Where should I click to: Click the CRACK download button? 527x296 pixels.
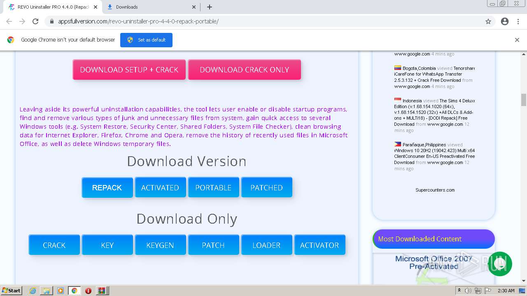click(54, 245)
